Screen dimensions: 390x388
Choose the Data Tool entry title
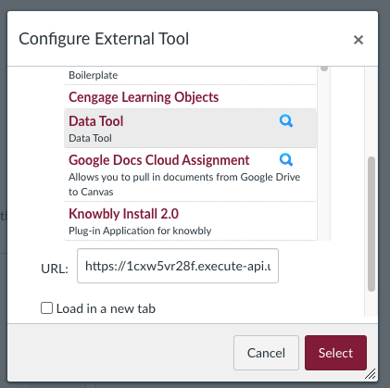click(x=96, y=121)
